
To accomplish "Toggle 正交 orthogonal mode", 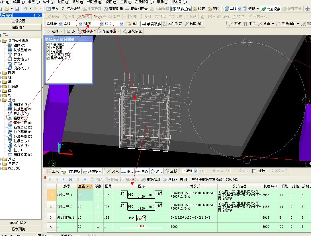I will pyautogui.click(x=53, y=171).
